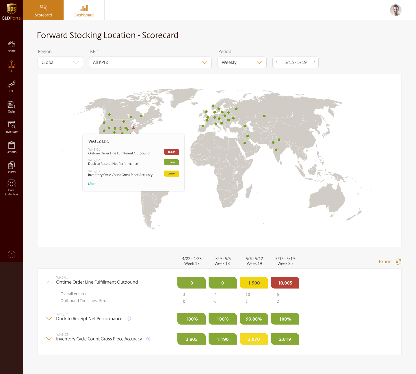Click the green 100% badge in popup

pyautogui.click(x=172, y=162)
